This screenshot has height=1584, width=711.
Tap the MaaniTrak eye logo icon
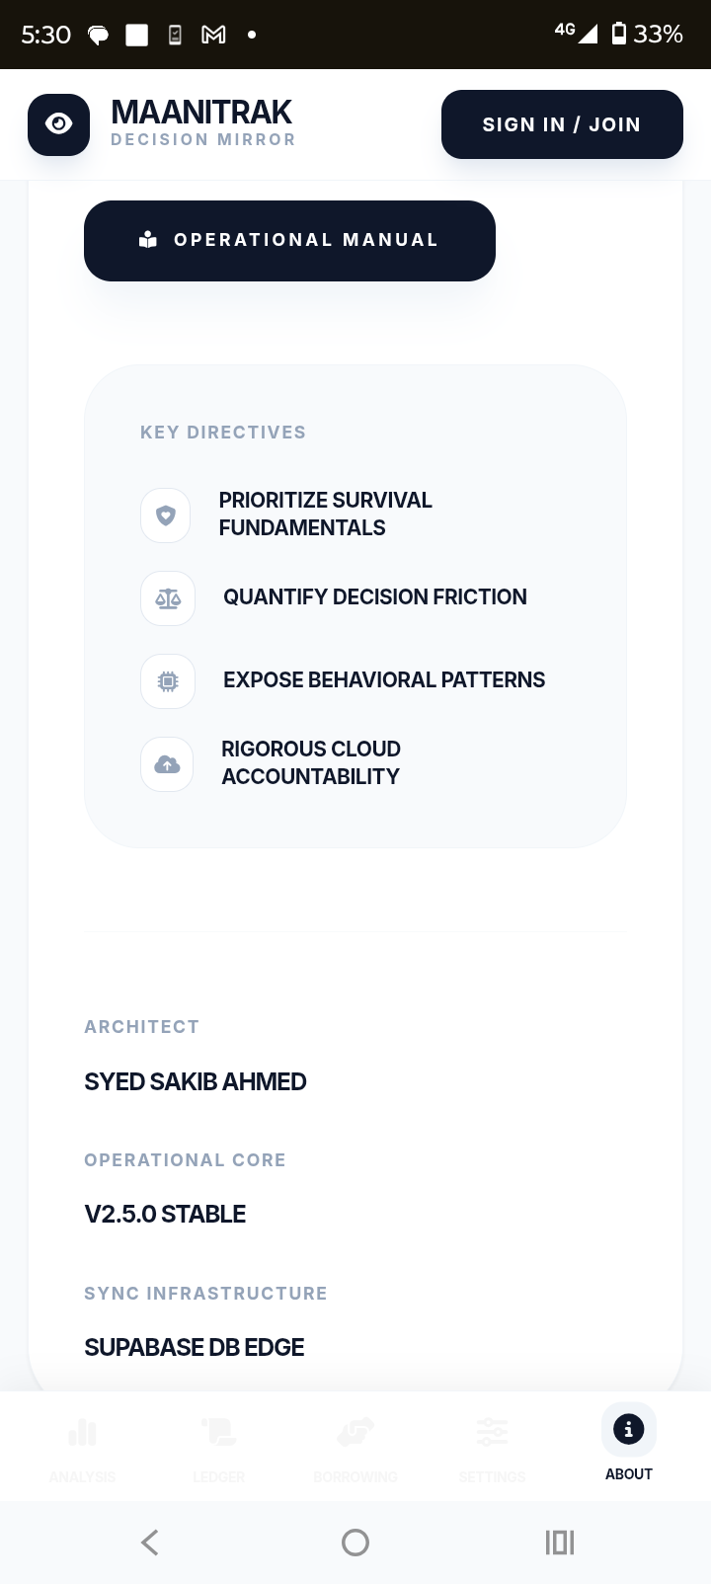click(58, 124)
